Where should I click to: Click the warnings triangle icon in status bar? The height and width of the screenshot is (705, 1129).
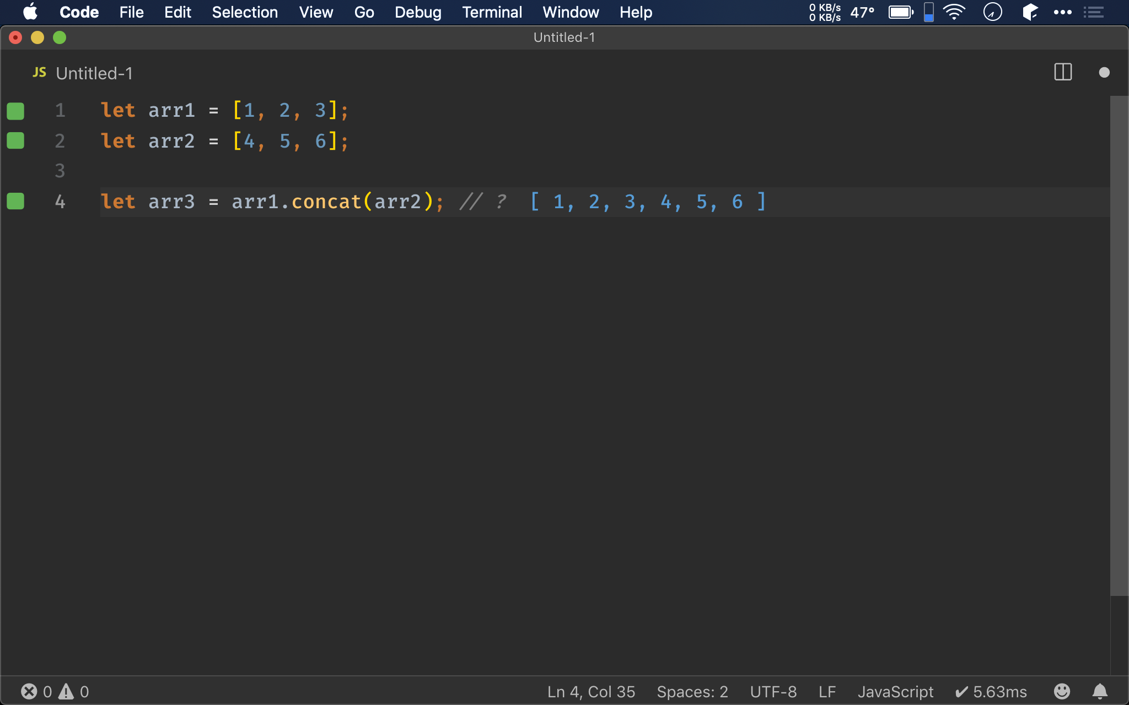[66, 691]
